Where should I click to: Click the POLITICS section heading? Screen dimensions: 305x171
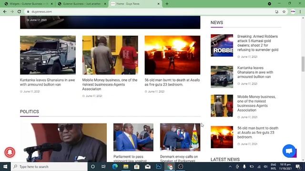point(30,112)
